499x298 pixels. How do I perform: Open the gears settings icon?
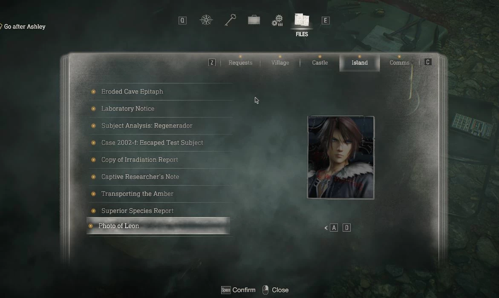click(277, 20)
